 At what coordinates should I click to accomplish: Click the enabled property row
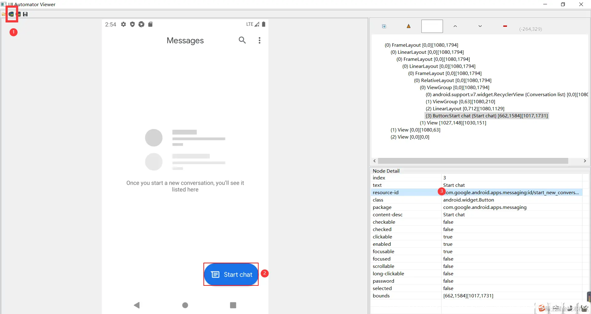tap(476, 244)
